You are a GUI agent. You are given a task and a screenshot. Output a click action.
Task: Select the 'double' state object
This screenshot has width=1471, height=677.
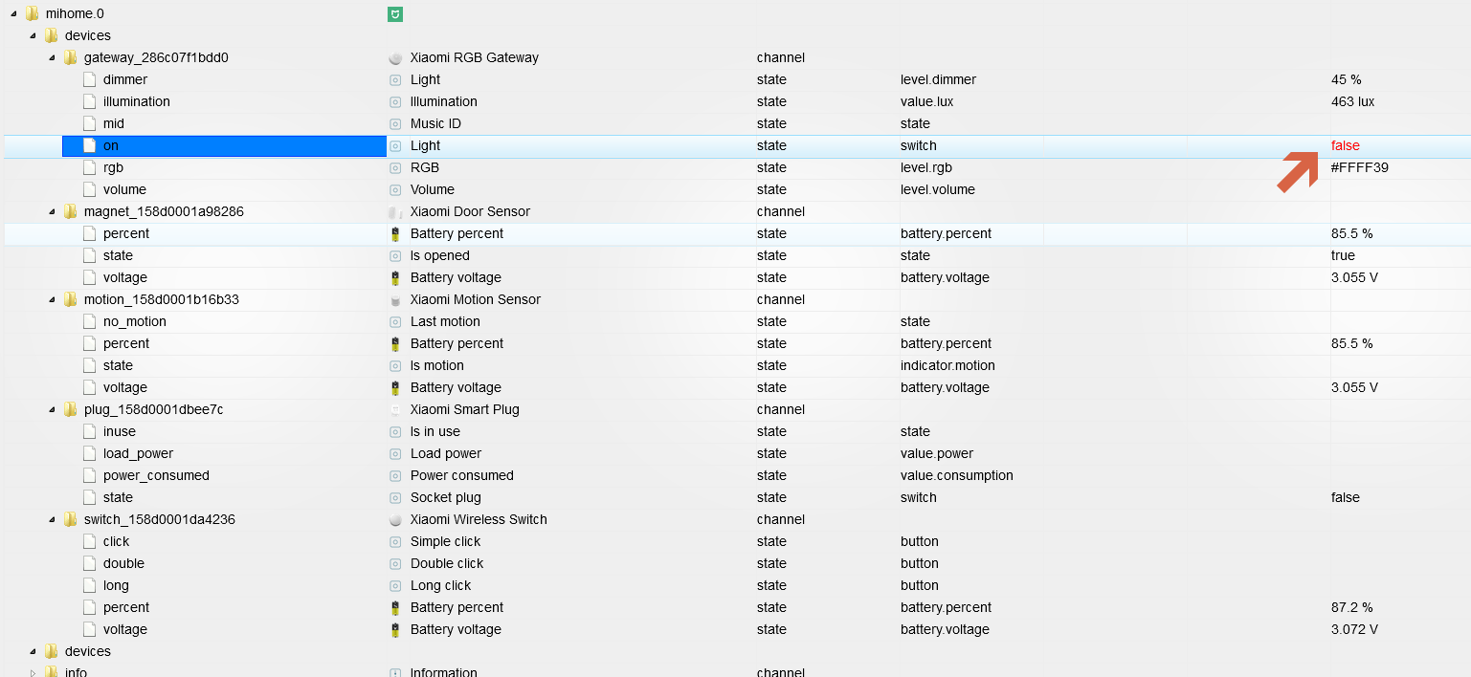pyautogui.click(x=123, y=563)
